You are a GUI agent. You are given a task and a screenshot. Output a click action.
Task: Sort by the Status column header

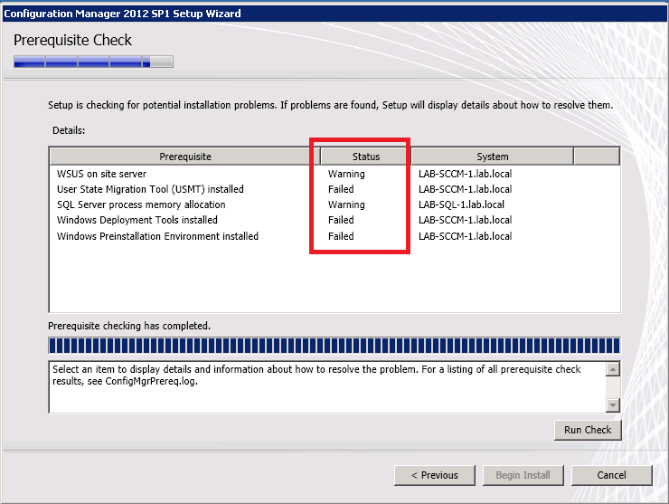pos(365,157)
